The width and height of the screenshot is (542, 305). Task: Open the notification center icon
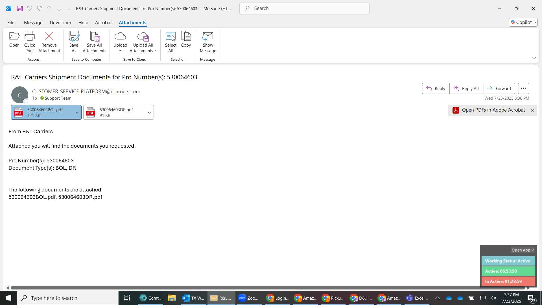click(x=532, y=298)
